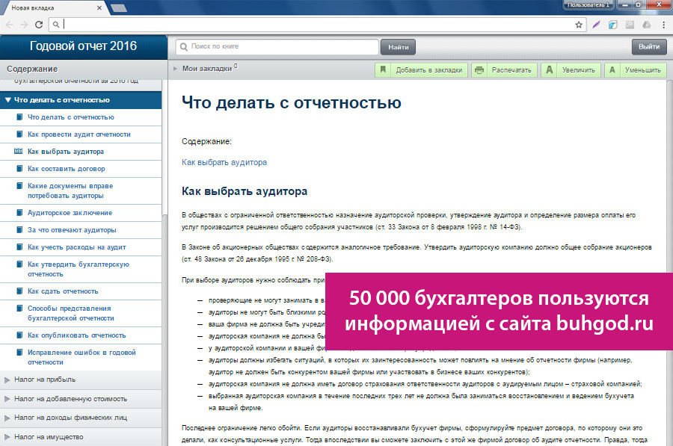Screen dimensions: 673x446
Task: Click the large A icon beside Увеличить
Action: pyautogui.click(x=549, y=69)
